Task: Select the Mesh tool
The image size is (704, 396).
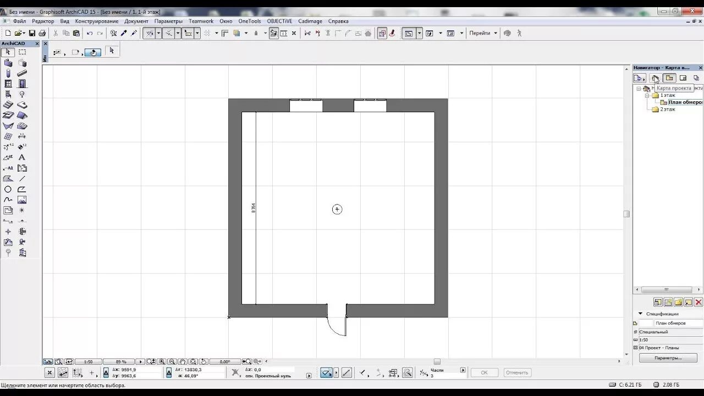Action: pyautogui.click(x=22, y=126)
